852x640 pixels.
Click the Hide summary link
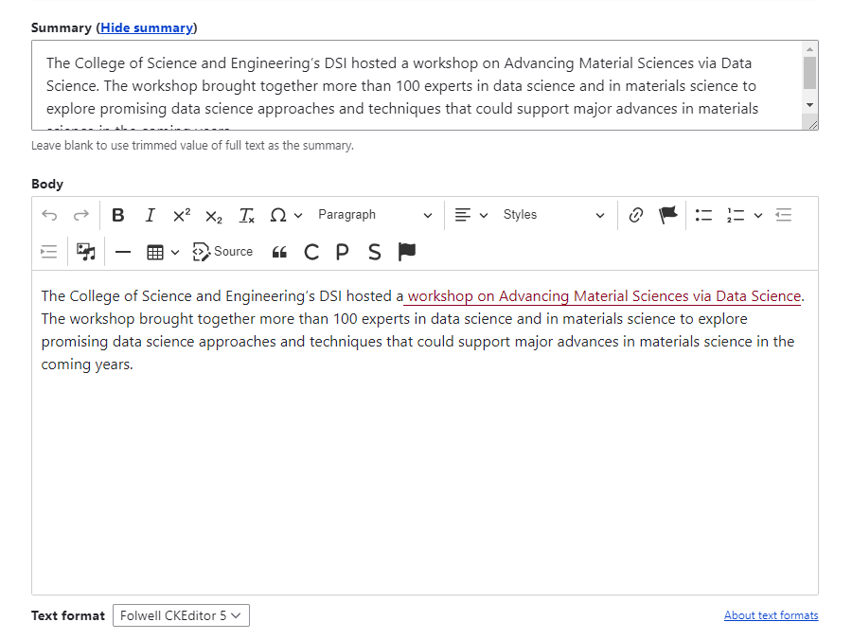pyautogui.click(x=147, y=27)
